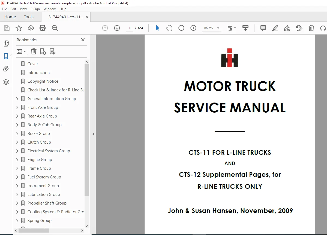Click the page number input field
Viewport: 327px width, 235px height.
[x=130, y=28]
